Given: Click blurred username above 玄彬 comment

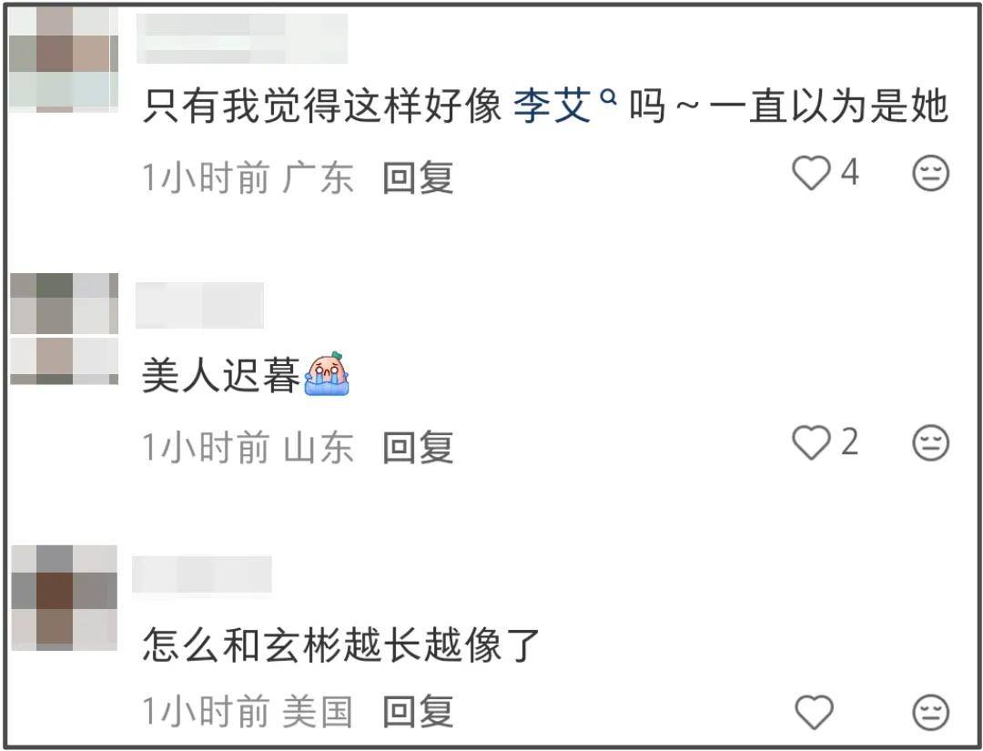Looking at the screenshot, I should pyautogui.click(x=202, y=573).
